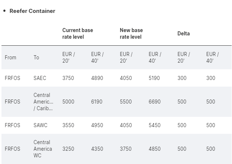Click the Current base rate level header

point(77,34)
